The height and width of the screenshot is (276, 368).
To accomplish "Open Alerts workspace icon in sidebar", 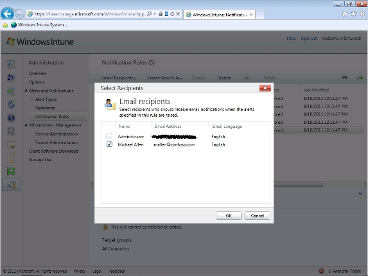I will [11, 118].
